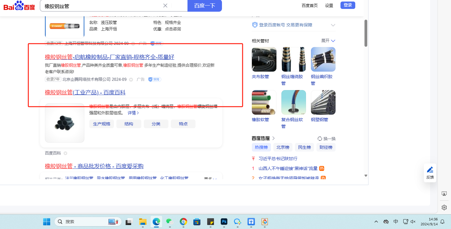Image resolution: width=451 pixels, height=229 pixels.
Task: Click the page vertical scrollbar thumb
Action: coord(366,33)
